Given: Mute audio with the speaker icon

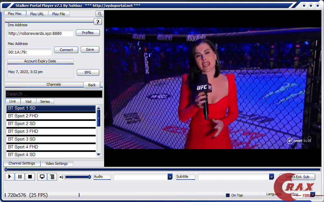Looking at the screenshot, I should [61, 177].
